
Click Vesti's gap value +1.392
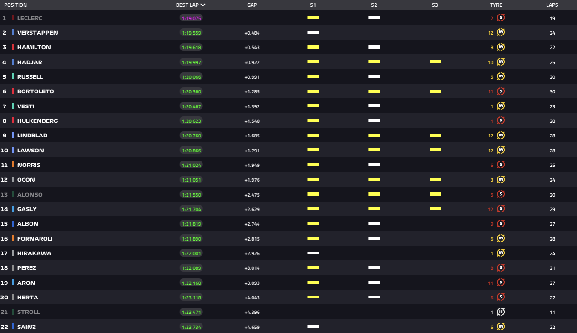(252, 106)
